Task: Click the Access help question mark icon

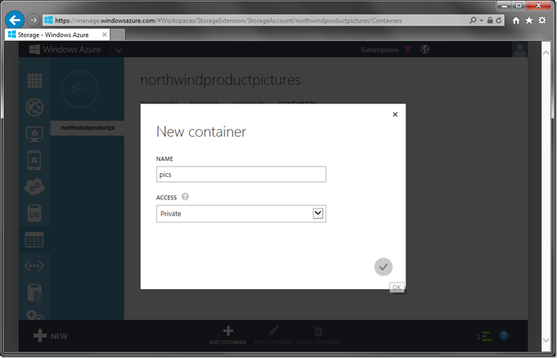Action: [185, 196]
